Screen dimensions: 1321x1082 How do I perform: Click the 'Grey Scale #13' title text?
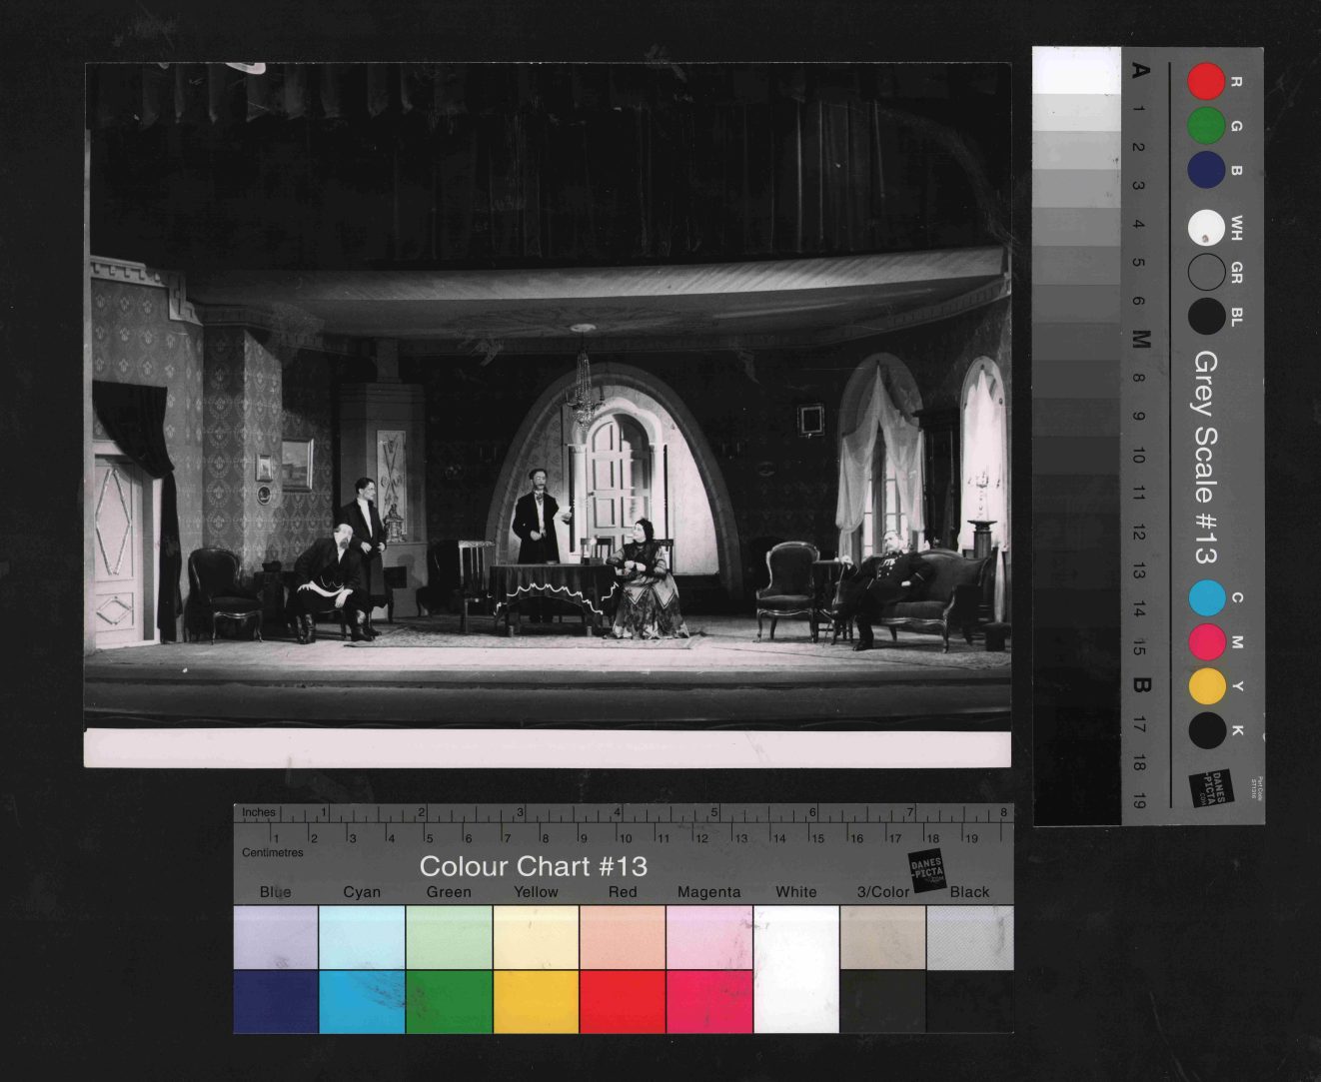(1205, 457)
